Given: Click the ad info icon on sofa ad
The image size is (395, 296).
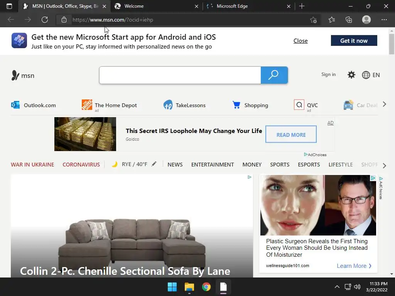Looking at the screenshot, I should tap(250, 177).
